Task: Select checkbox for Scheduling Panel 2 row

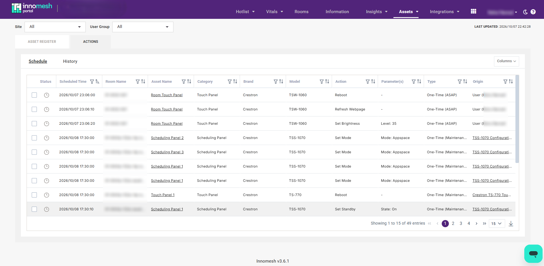Action: click(x=34, y=138)
